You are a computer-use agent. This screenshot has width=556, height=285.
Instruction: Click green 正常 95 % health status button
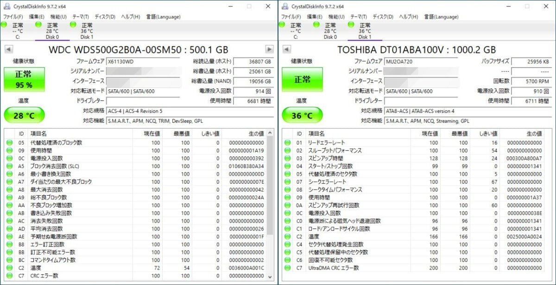24,80
